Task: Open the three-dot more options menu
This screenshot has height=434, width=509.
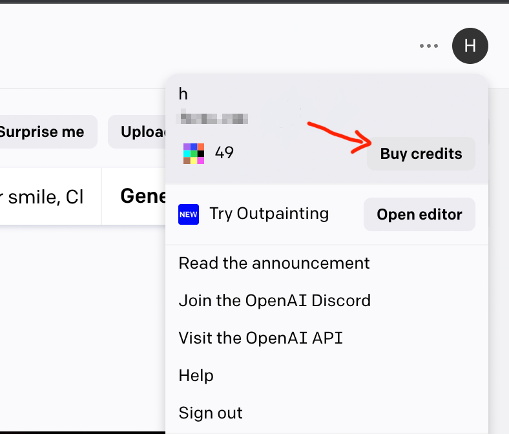Action: tap(429, 46)
